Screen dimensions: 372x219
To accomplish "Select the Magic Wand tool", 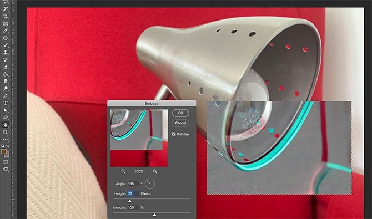I will pos(6,9).
